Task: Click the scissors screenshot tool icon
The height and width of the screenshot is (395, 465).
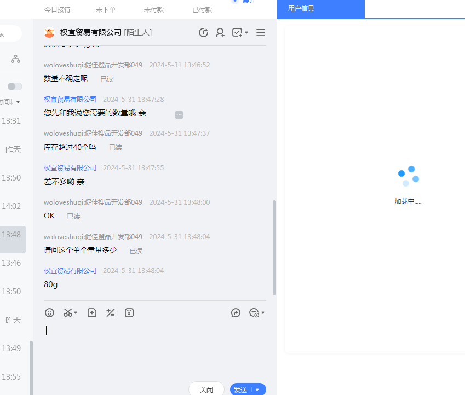Action: point(68,313)
